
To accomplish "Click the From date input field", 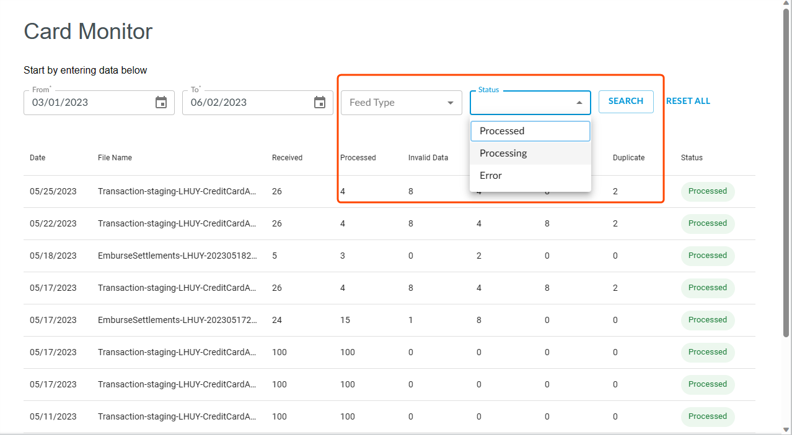I will point(87,103).
